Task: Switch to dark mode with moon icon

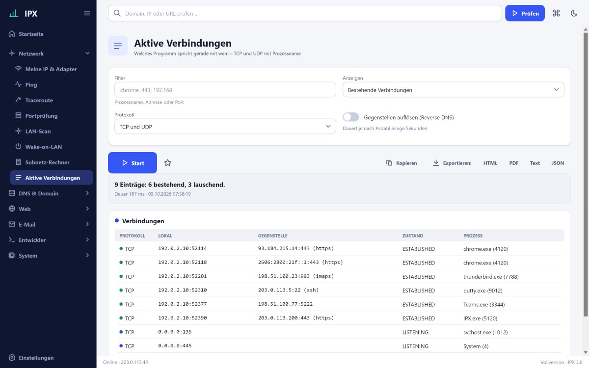Action: pos(574,13)
